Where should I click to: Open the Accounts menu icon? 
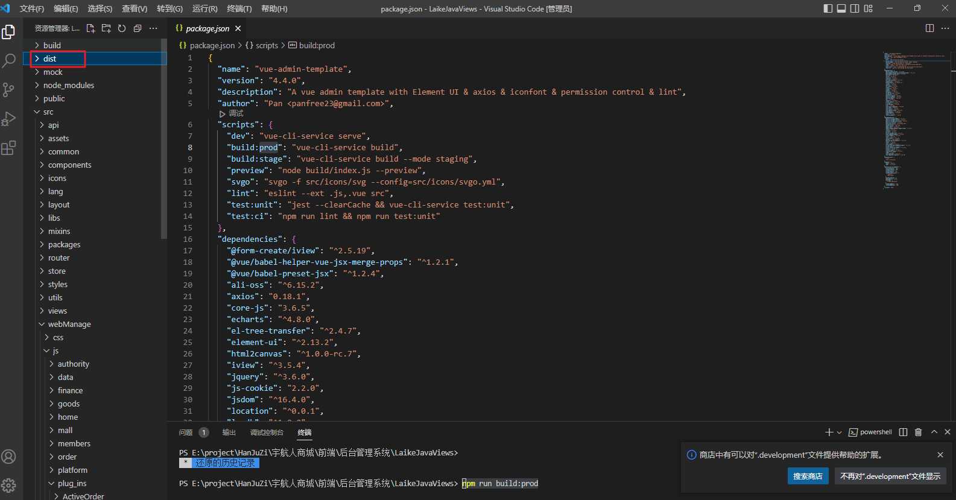8,457
